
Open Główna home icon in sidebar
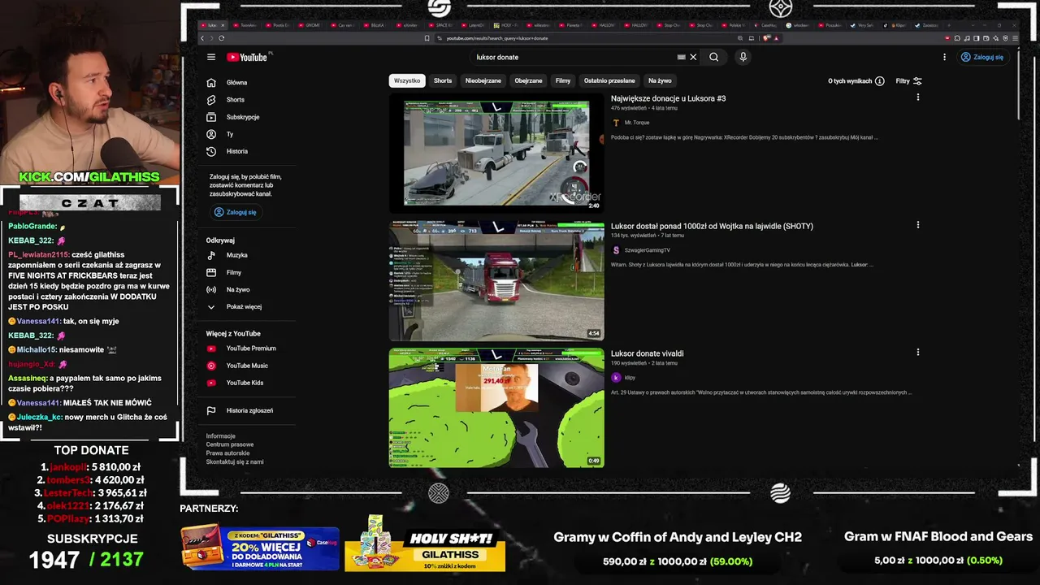pyautogui.click(x=211, y=83)
